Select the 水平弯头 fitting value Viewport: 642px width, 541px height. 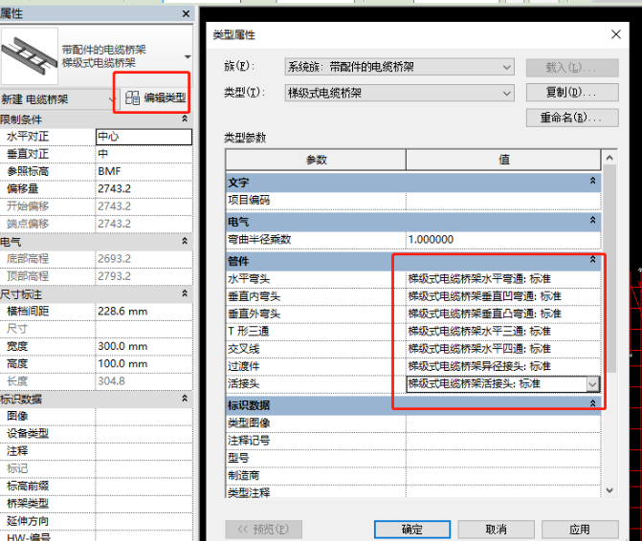pos(503,279)
